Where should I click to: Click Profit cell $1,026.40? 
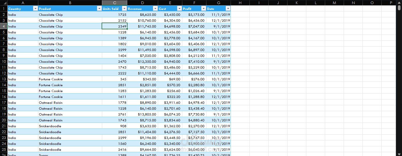click(194, 91)
